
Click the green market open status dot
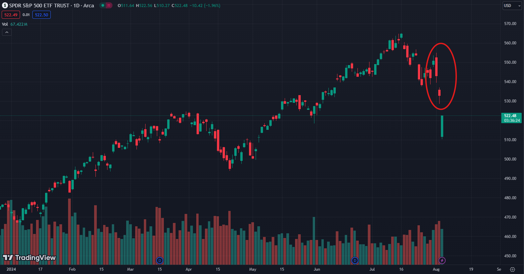(103, 6)
